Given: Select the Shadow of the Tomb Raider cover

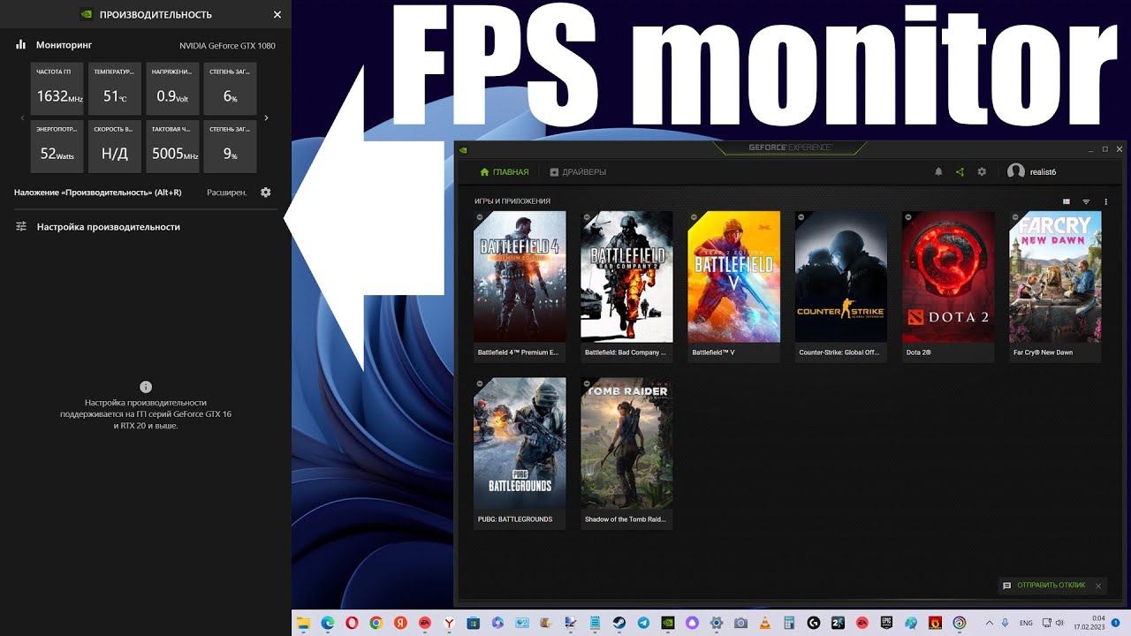Looking at the screenshot, I should [x=626, y=443].
